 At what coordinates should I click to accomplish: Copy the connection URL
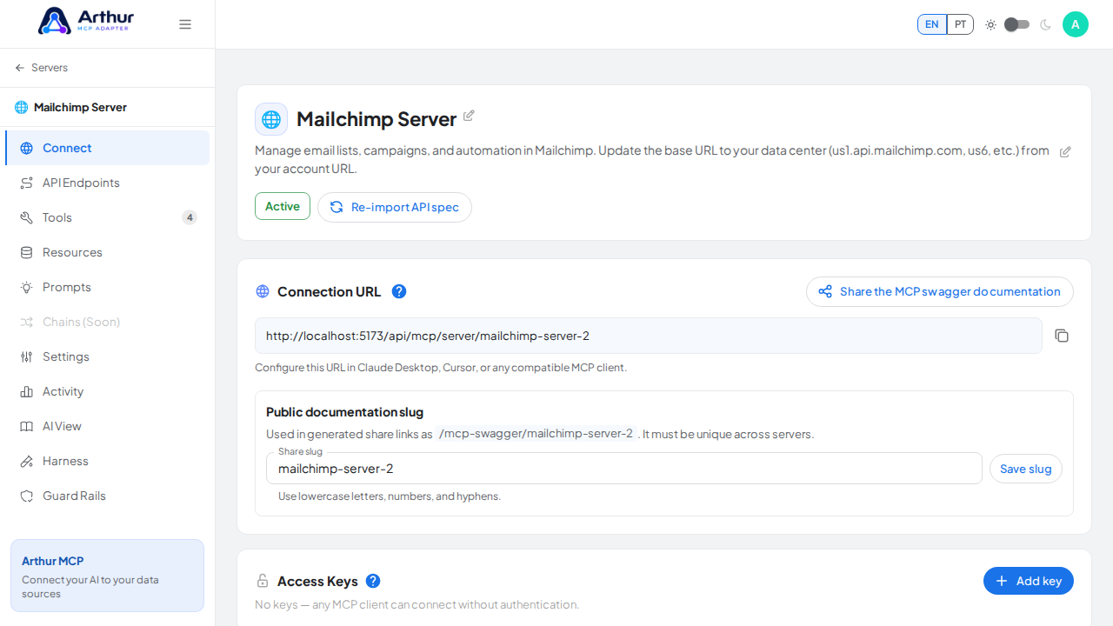click(1061, 336)
